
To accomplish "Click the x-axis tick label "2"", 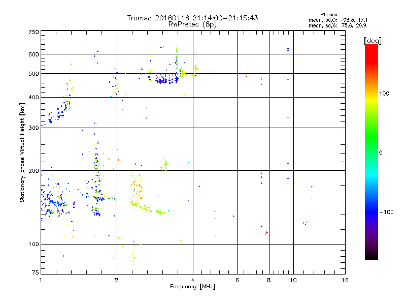I will [x=117, y=280].
